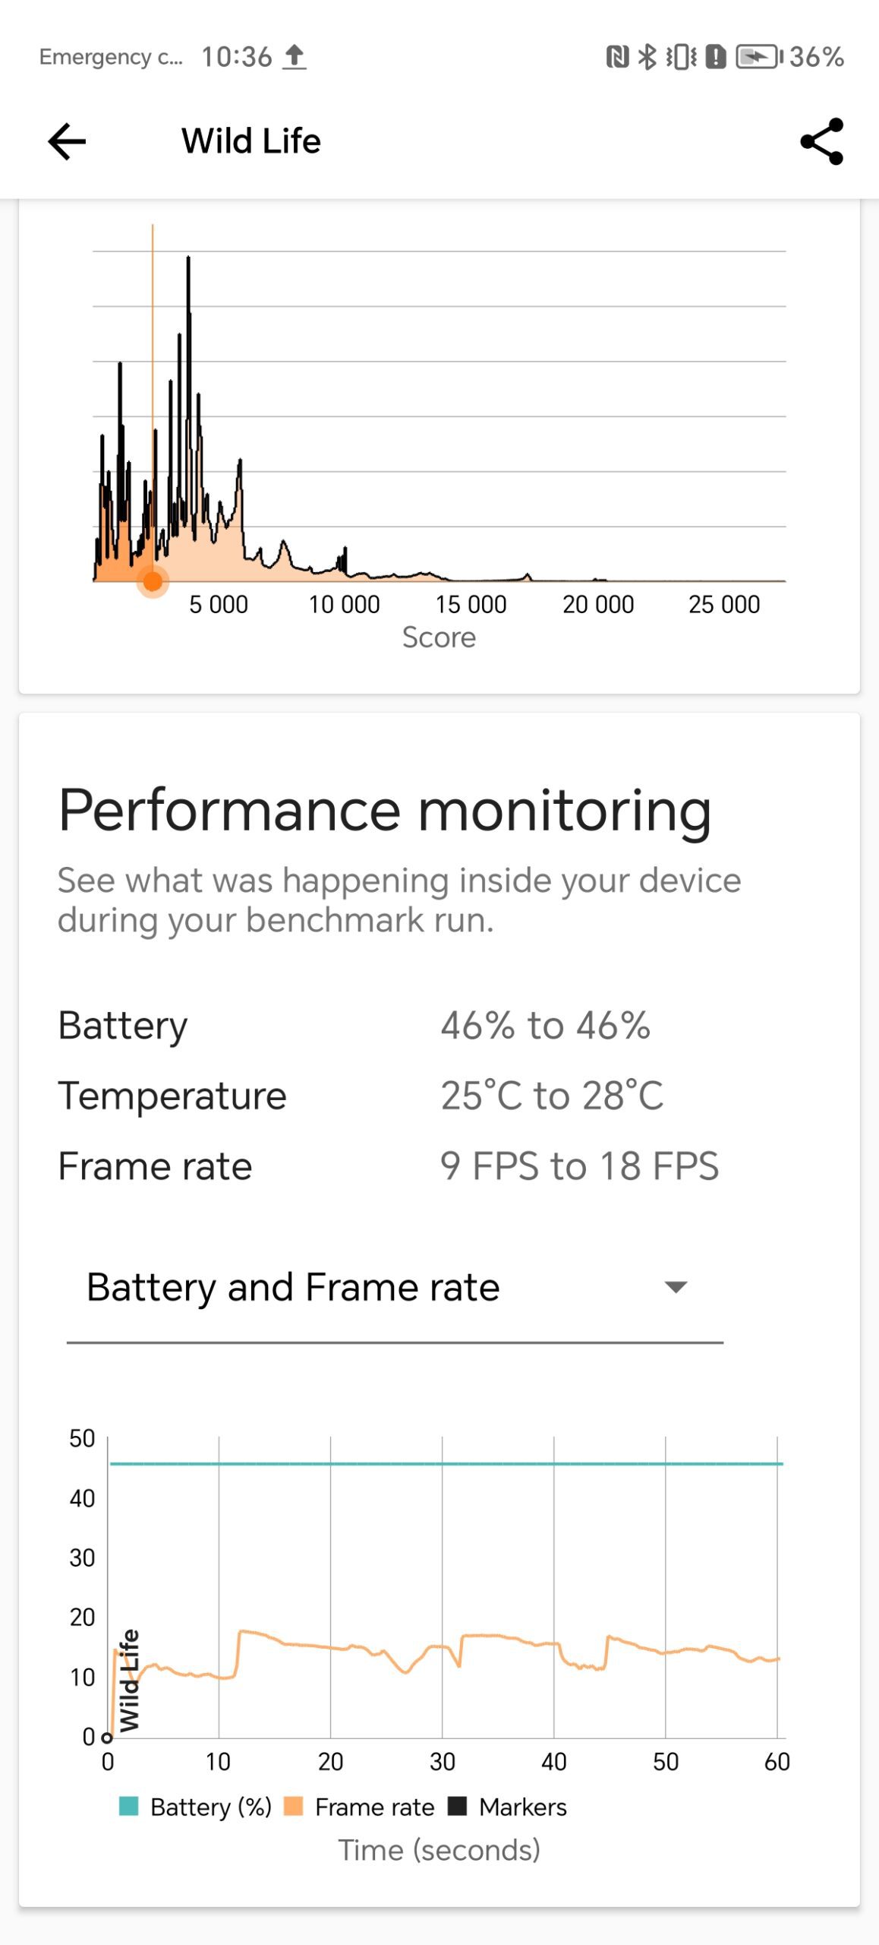Tap the Wild Life marker in chart

(130, 1681)
